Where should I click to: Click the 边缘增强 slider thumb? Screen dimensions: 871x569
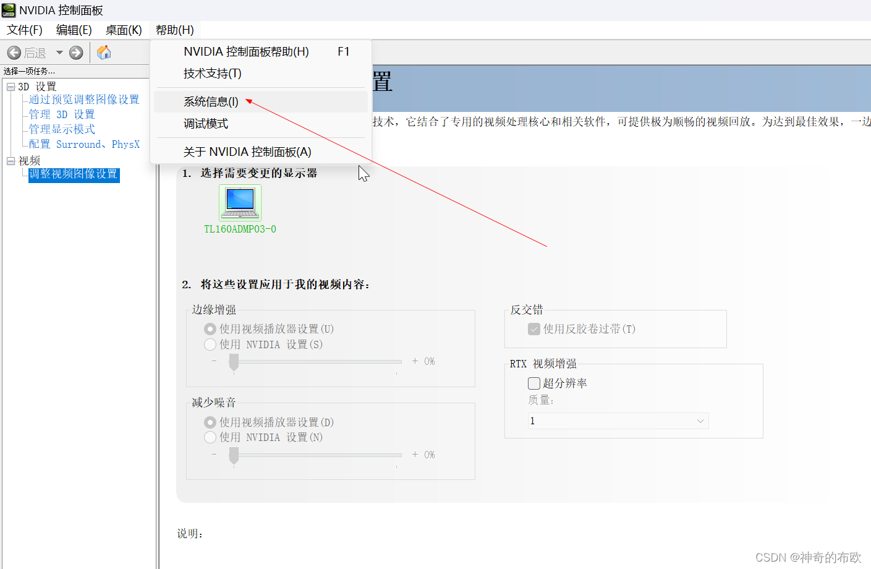pyautogui.click(x=234, y=362)
